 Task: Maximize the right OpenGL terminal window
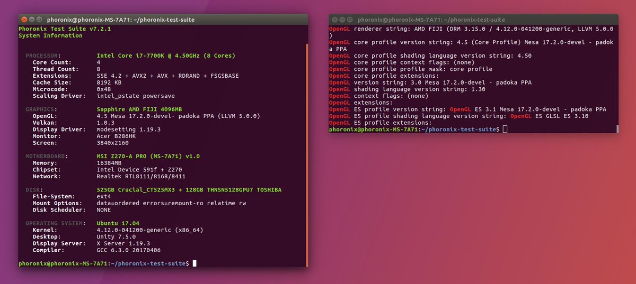click(351, 20)
